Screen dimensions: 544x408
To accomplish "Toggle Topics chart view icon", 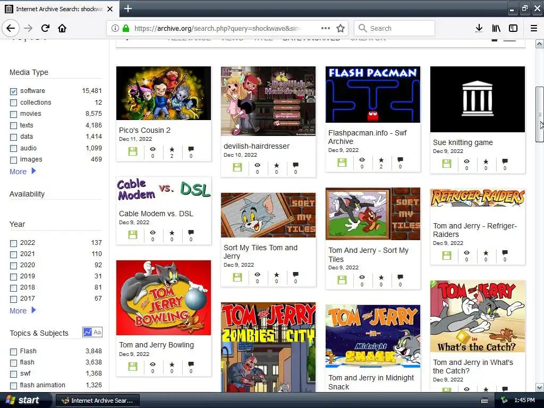I will pos(88,333).
